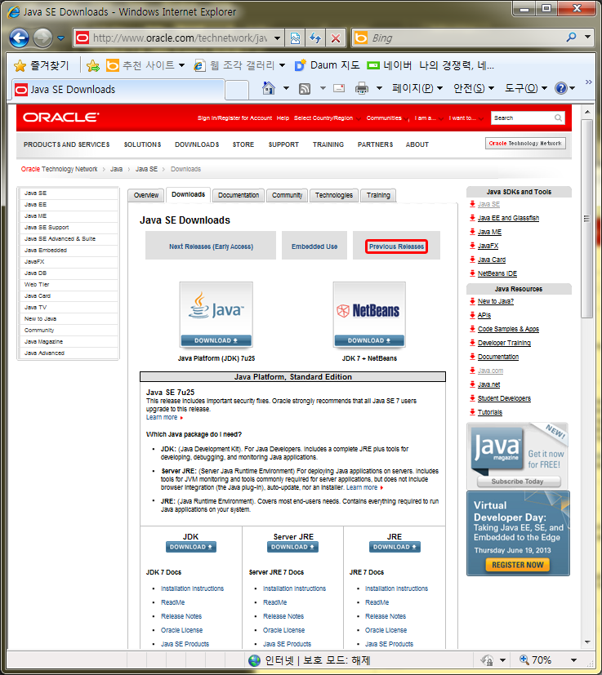Image resolution: width=602 pixels, height=675 pixels.
Task: Click the Oracle Technology Network button
Action: (x=525, y=144)
